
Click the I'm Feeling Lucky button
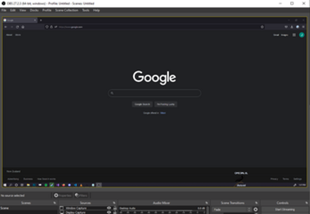point(165,104)
